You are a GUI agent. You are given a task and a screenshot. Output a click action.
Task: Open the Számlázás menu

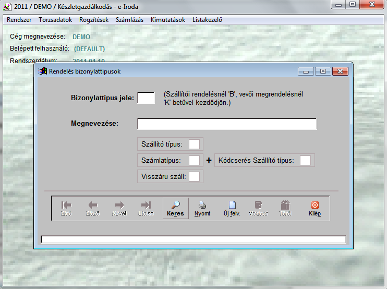coord(130,20)
